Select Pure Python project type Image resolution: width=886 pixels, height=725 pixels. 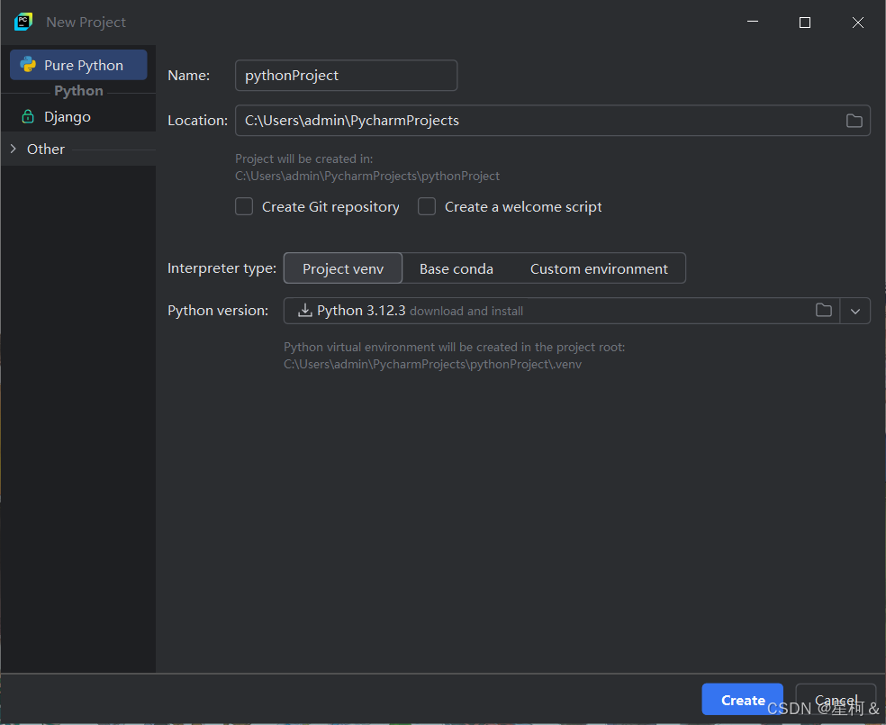[x=78, y=65]
